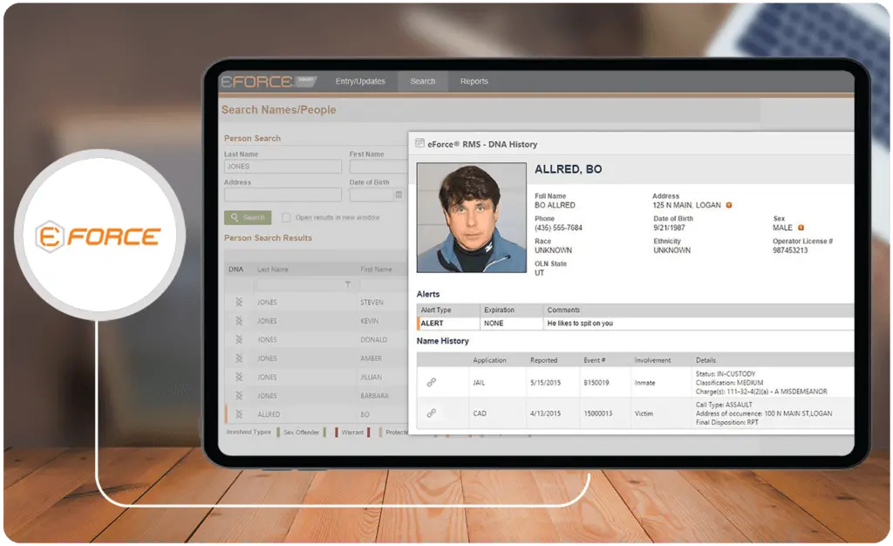Click the First Name input field
Screen dimensions: 893x546
click(378, 167)
